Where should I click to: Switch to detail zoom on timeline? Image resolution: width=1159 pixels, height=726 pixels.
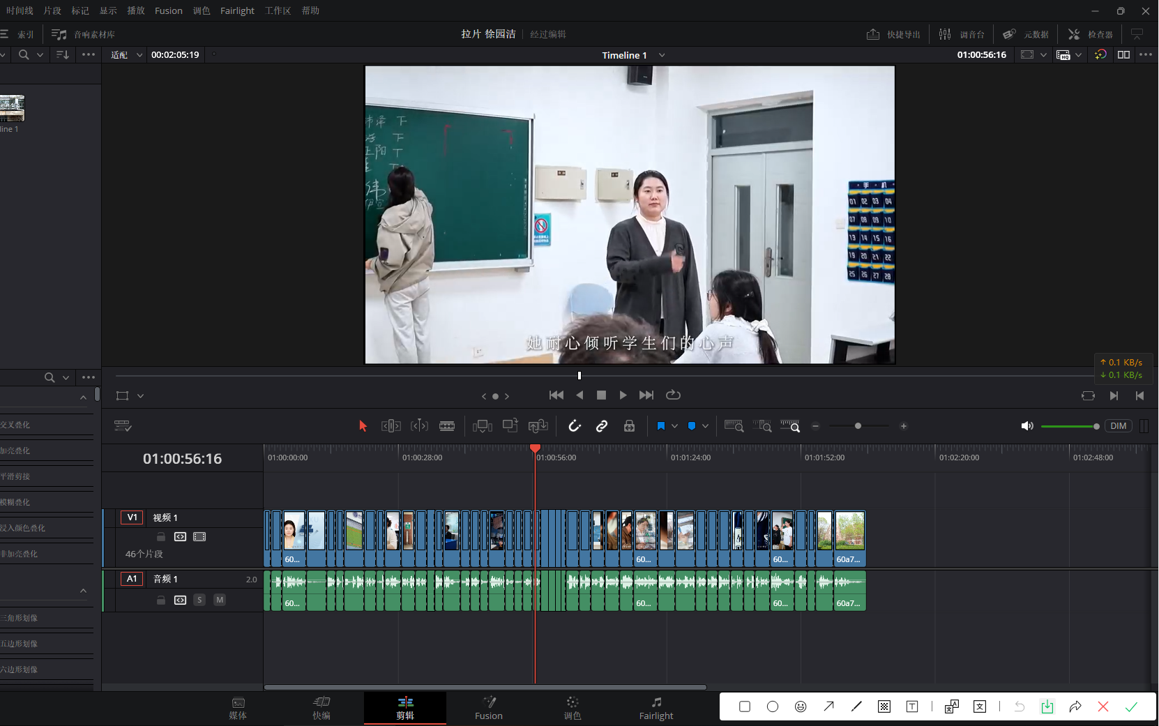point(762,426)
